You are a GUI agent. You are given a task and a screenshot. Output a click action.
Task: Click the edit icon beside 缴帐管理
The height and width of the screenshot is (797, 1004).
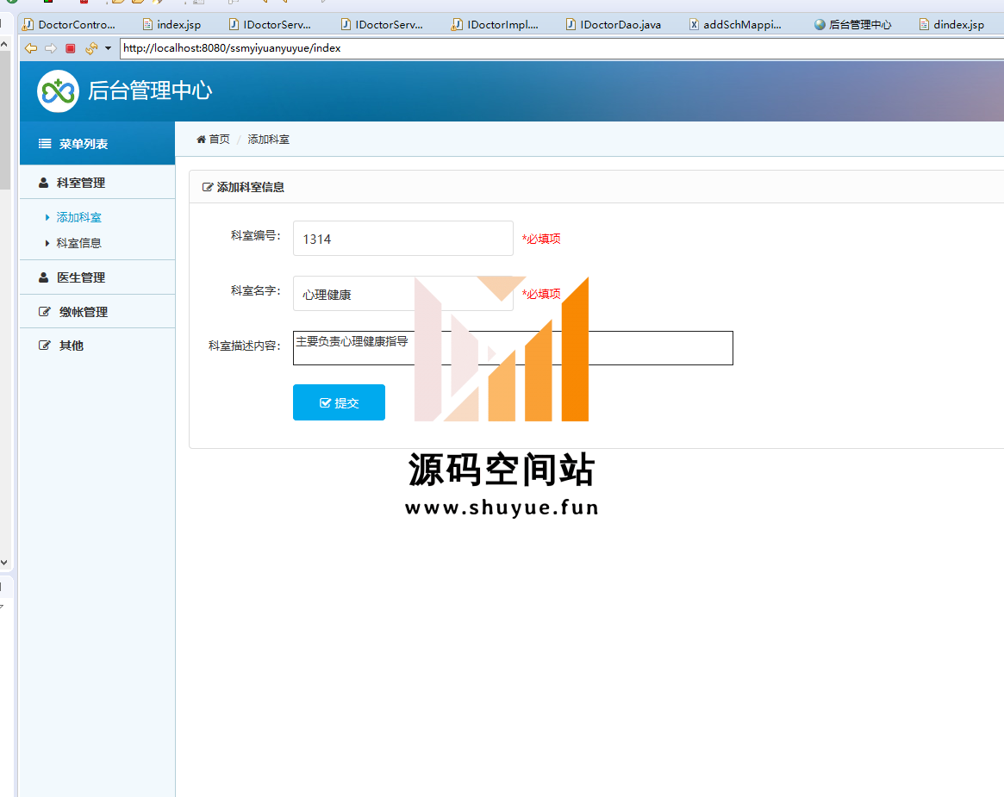(x=44, y=312)
